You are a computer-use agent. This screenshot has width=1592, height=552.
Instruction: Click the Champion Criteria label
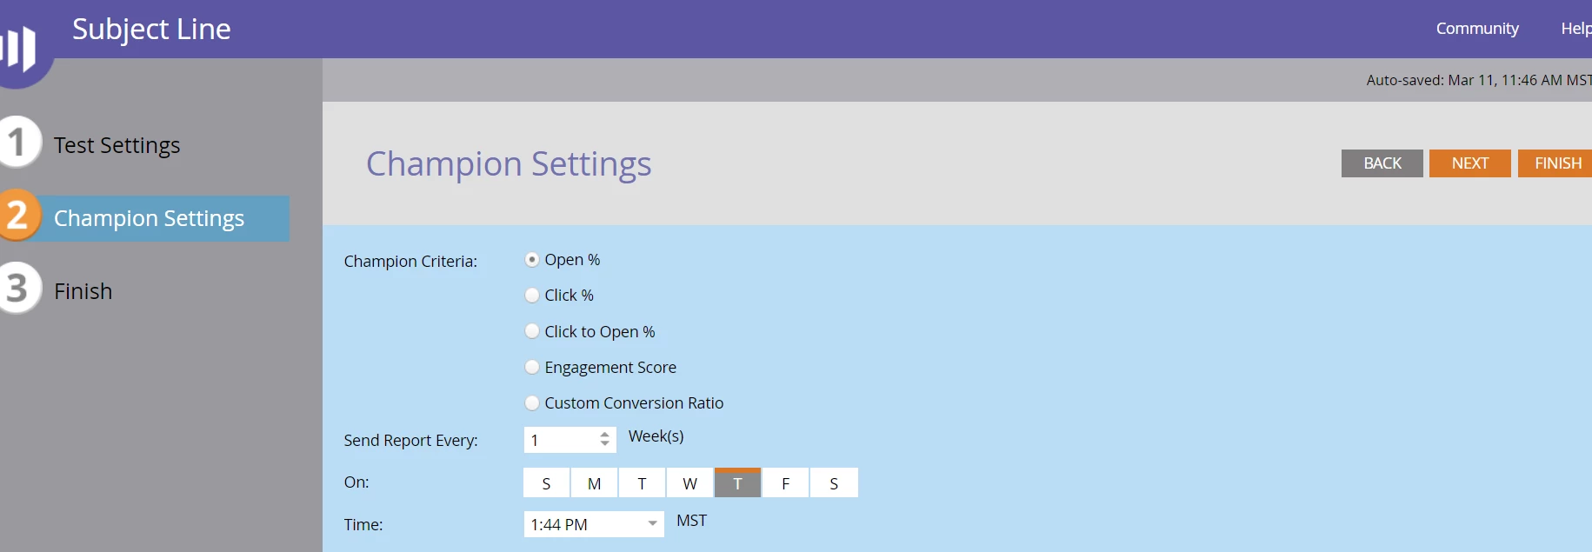[x=410, y=262]
